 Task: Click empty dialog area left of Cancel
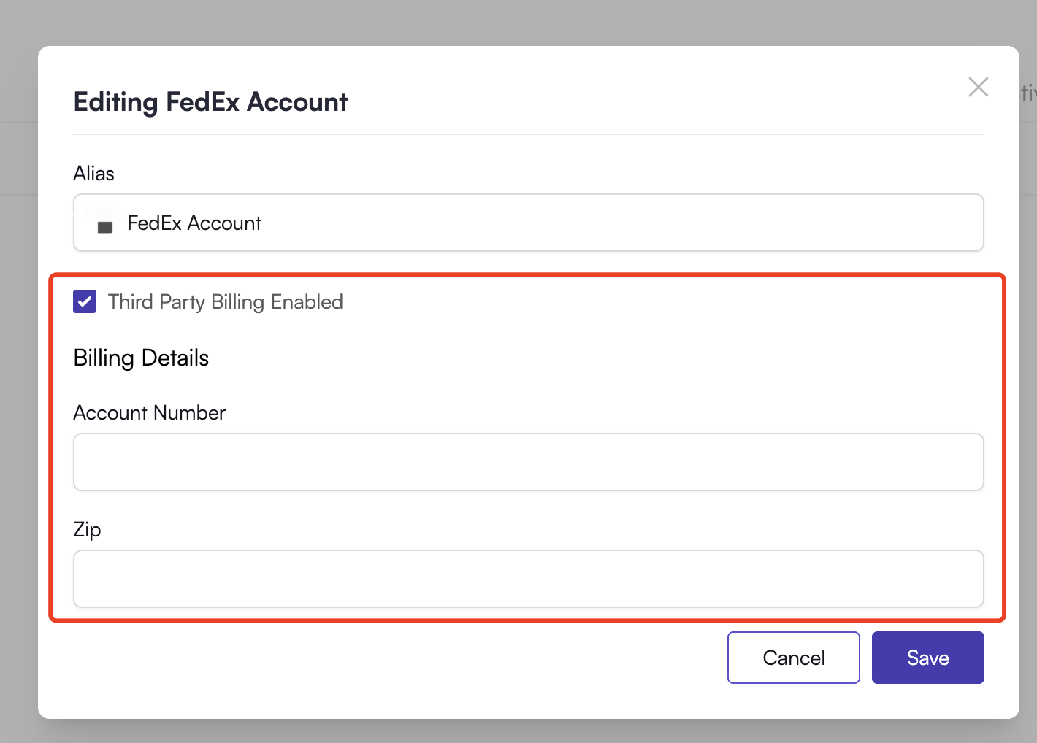380,658
